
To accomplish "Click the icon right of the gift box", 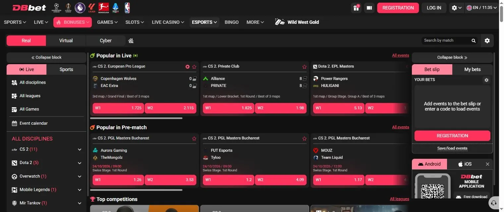I will click(369, 8).
